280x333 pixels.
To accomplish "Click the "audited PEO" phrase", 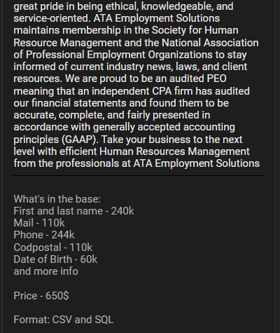I will pyautogui.click(x=198, y=79).
